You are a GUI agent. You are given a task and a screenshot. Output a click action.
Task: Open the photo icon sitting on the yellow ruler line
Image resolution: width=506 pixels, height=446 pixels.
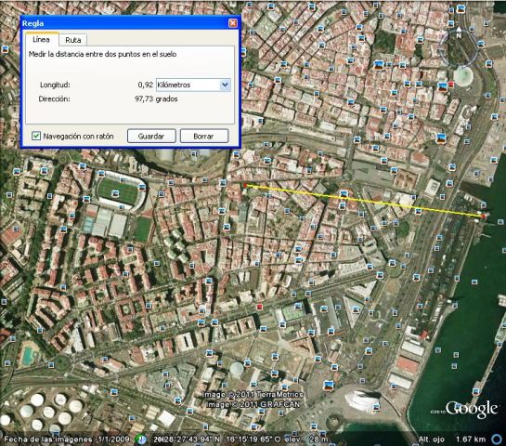[x=344, y=194]
